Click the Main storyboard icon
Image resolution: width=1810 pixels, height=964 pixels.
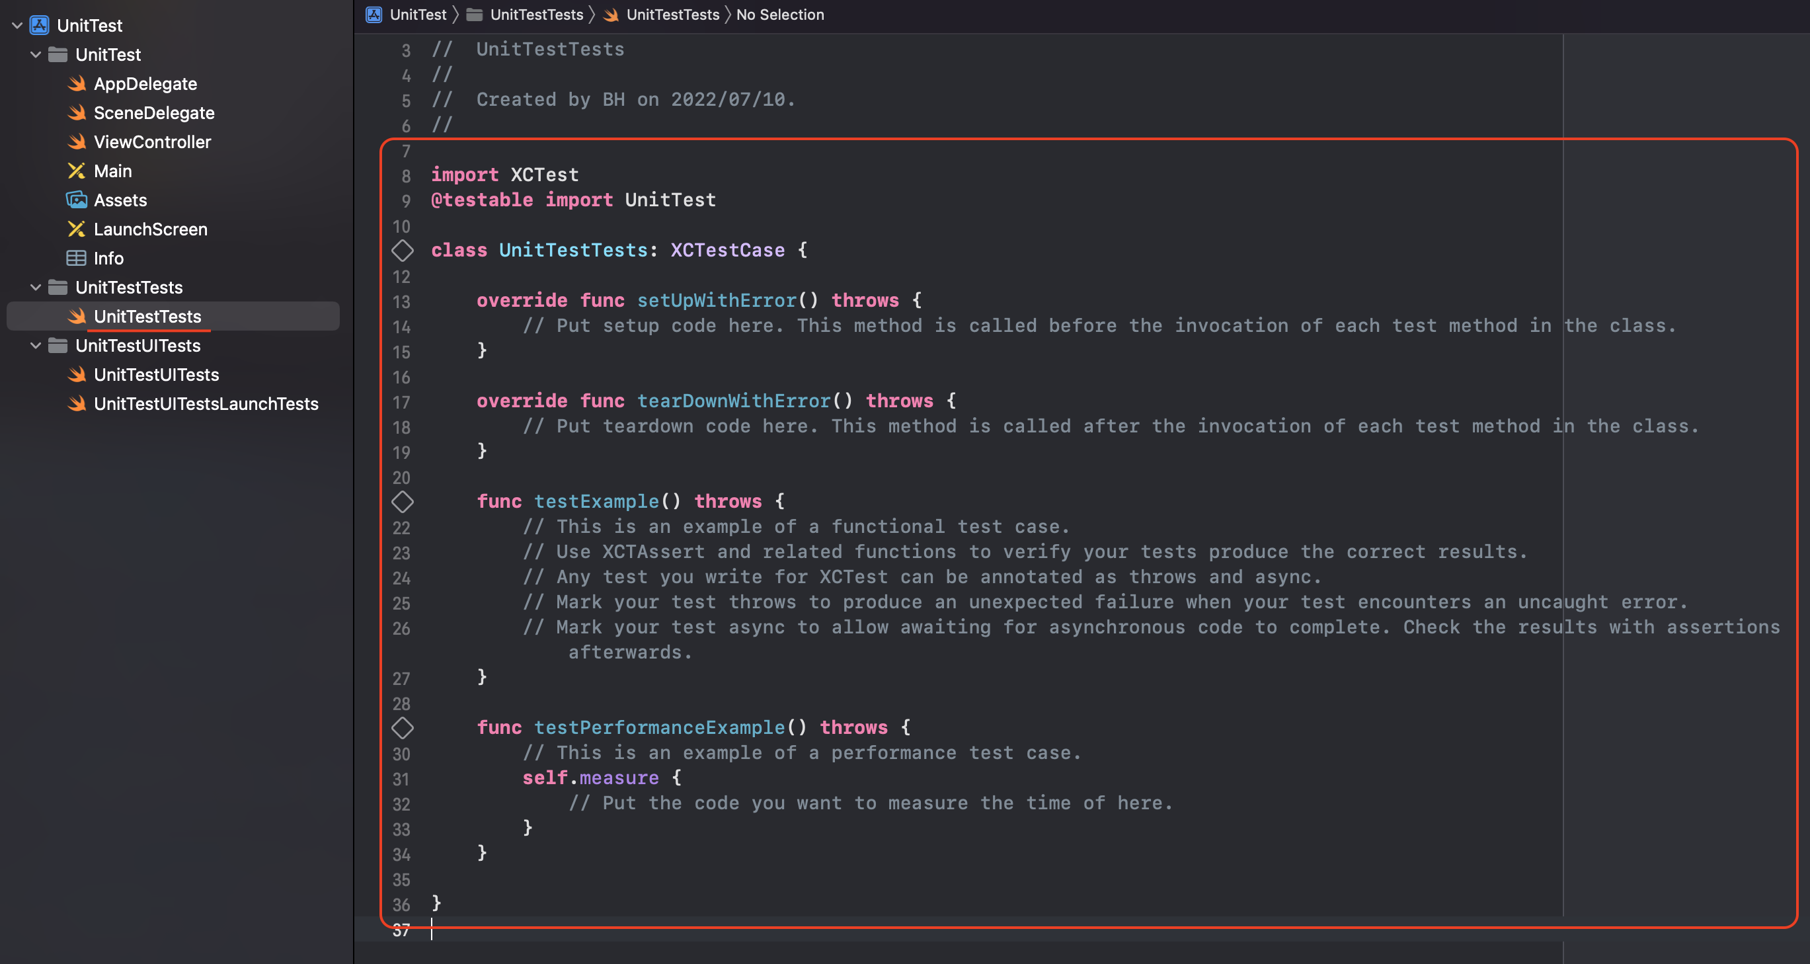77,171
